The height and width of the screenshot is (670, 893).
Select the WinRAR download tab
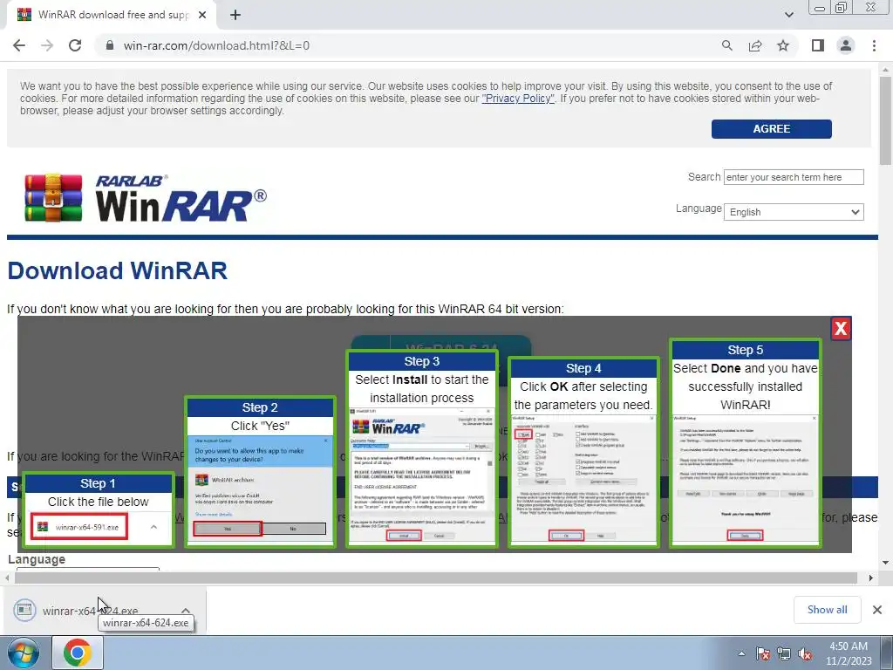pyautogui.click(x=111, y=15)
